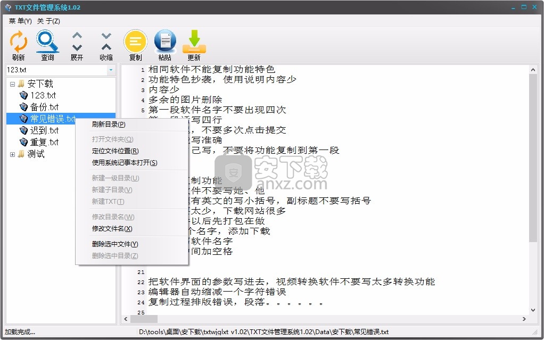
Task: Click the horizontal scroll-right arrow
Action: pos(524,319)
